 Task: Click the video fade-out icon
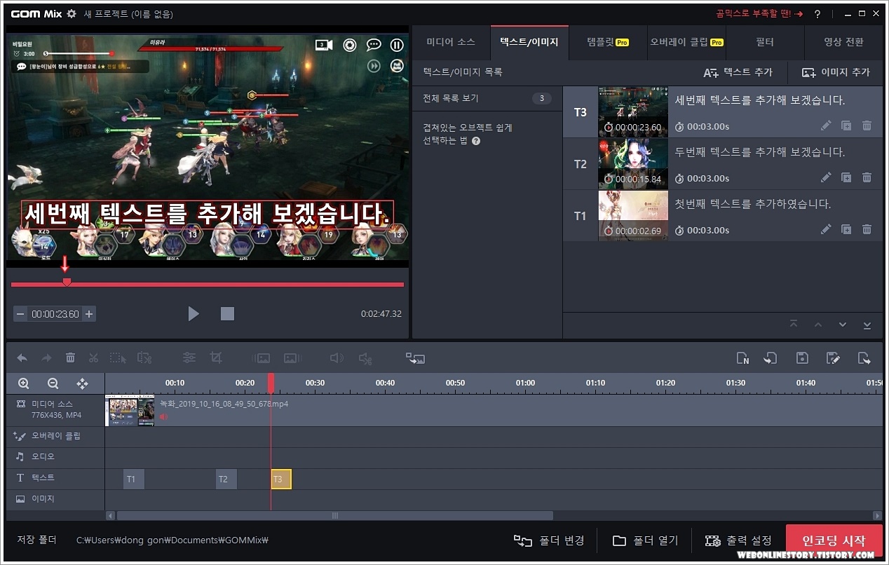tap(292, 358)
